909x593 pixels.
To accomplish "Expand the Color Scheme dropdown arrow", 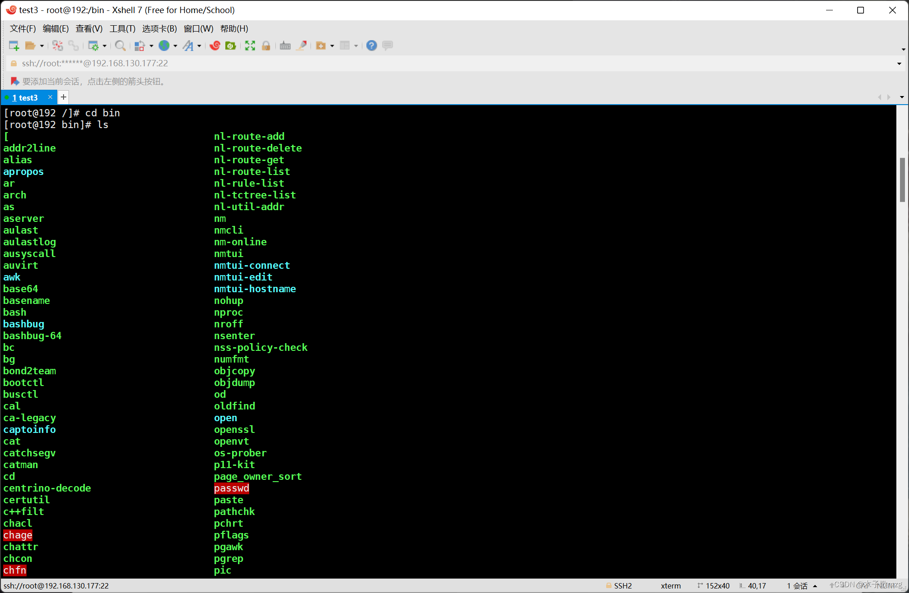I will click(151, 46).
